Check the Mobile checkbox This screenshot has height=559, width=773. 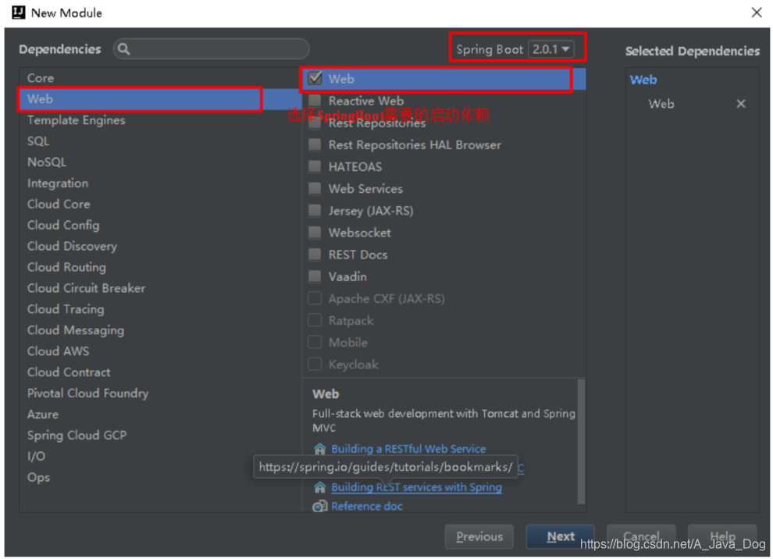pyautogui.click(x=315, y=342)
